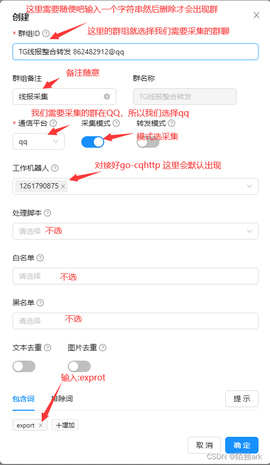This screenshot has height=465, width=270.
Task: Click the help icon beside 通信平台
Action: pyautogui.click(x=53, y=123)
